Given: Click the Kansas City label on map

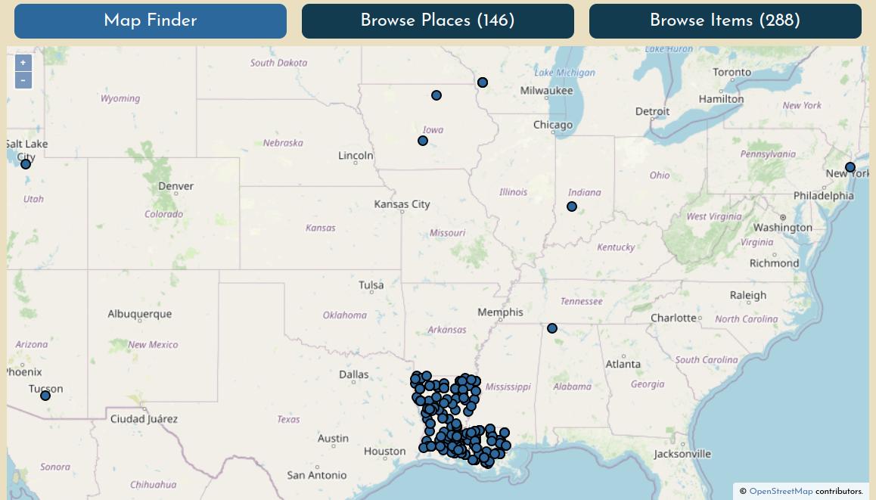Looking at the screenshot, I should click(x=402, y=204).
